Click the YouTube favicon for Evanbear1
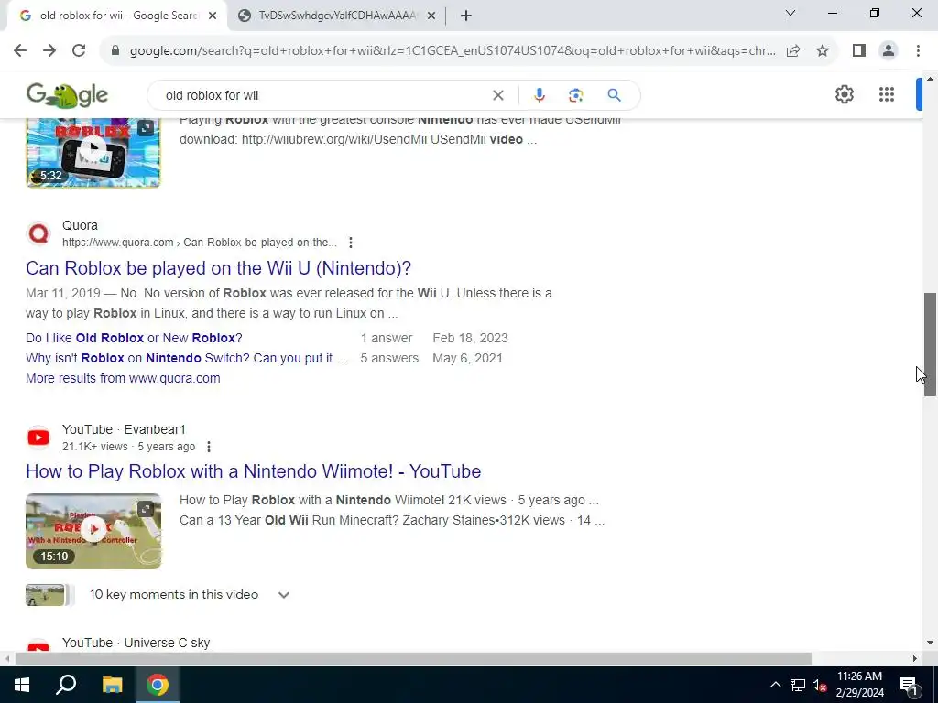The width and height of the screenshot is (938, 703). pos(38,438)
